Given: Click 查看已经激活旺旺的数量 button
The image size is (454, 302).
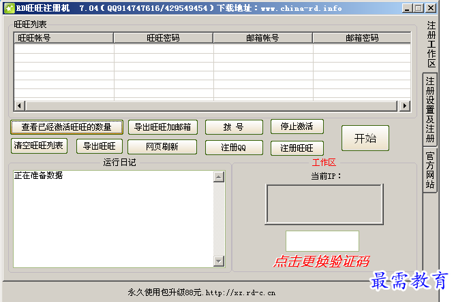Looking at the screenshot, I should pos(67,127).
